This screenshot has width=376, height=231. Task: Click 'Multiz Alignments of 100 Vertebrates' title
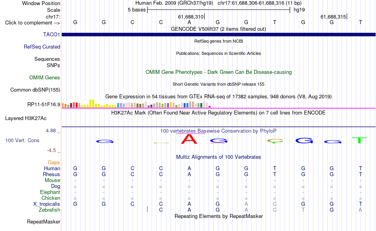click(218, 157)
